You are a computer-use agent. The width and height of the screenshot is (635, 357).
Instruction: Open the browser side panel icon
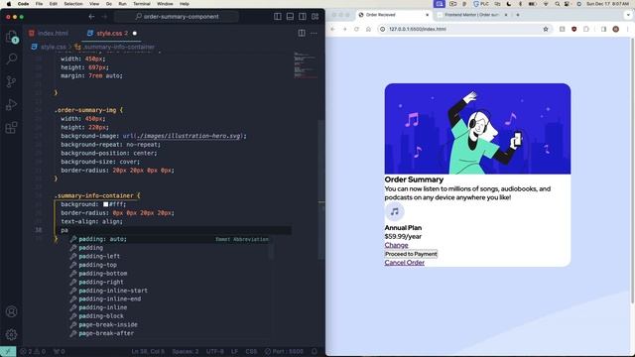(603, 29)
